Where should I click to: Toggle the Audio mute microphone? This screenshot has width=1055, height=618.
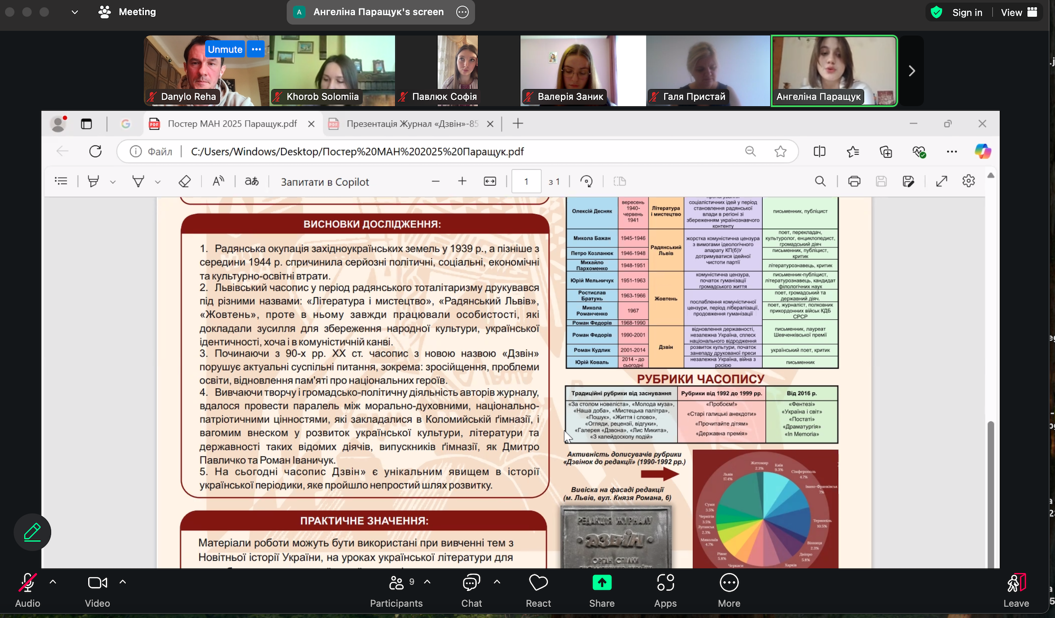(27, 590)
